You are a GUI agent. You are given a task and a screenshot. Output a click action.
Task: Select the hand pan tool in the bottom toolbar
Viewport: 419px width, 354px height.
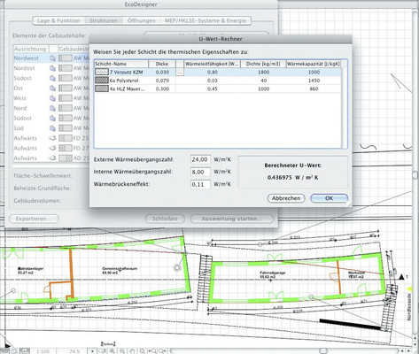click(x=132, y=351)
